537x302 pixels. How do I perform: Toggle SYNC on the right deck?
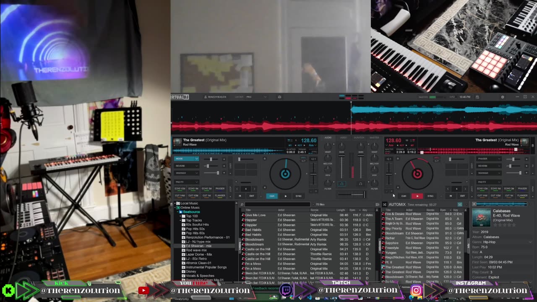(430, 196)
